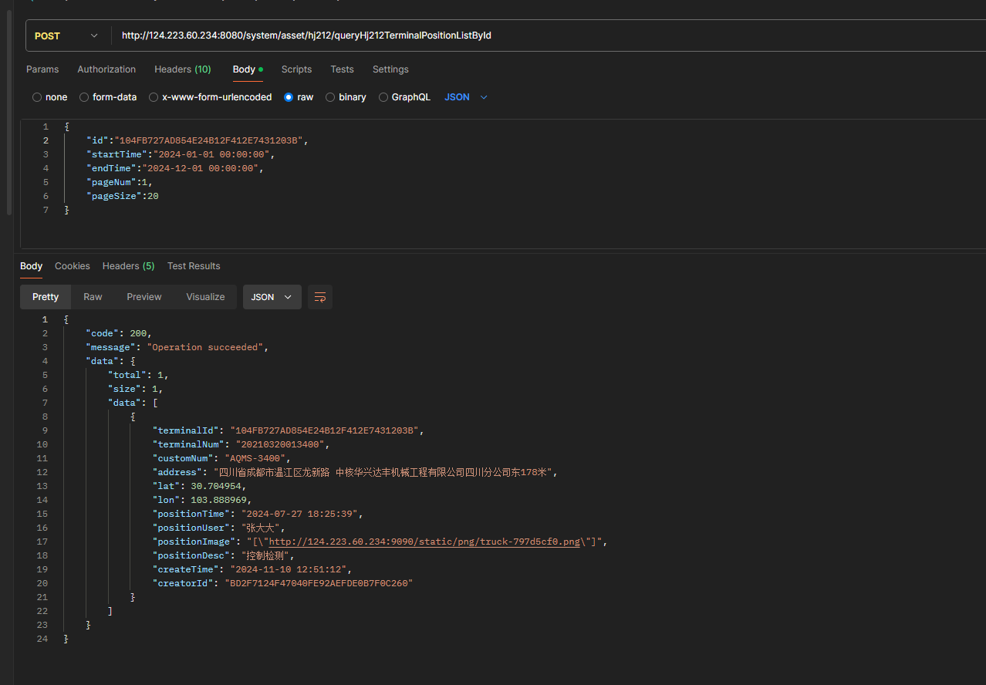
Task: Open the Test Results tab
Action: point(194,266)
